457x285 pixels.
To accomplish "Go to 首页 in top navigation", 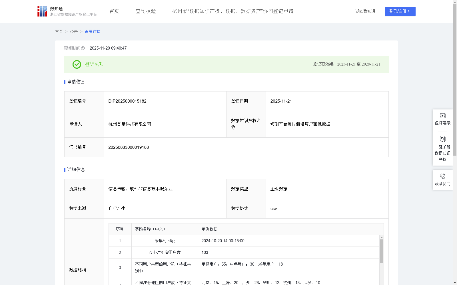I will pos(114,11).
